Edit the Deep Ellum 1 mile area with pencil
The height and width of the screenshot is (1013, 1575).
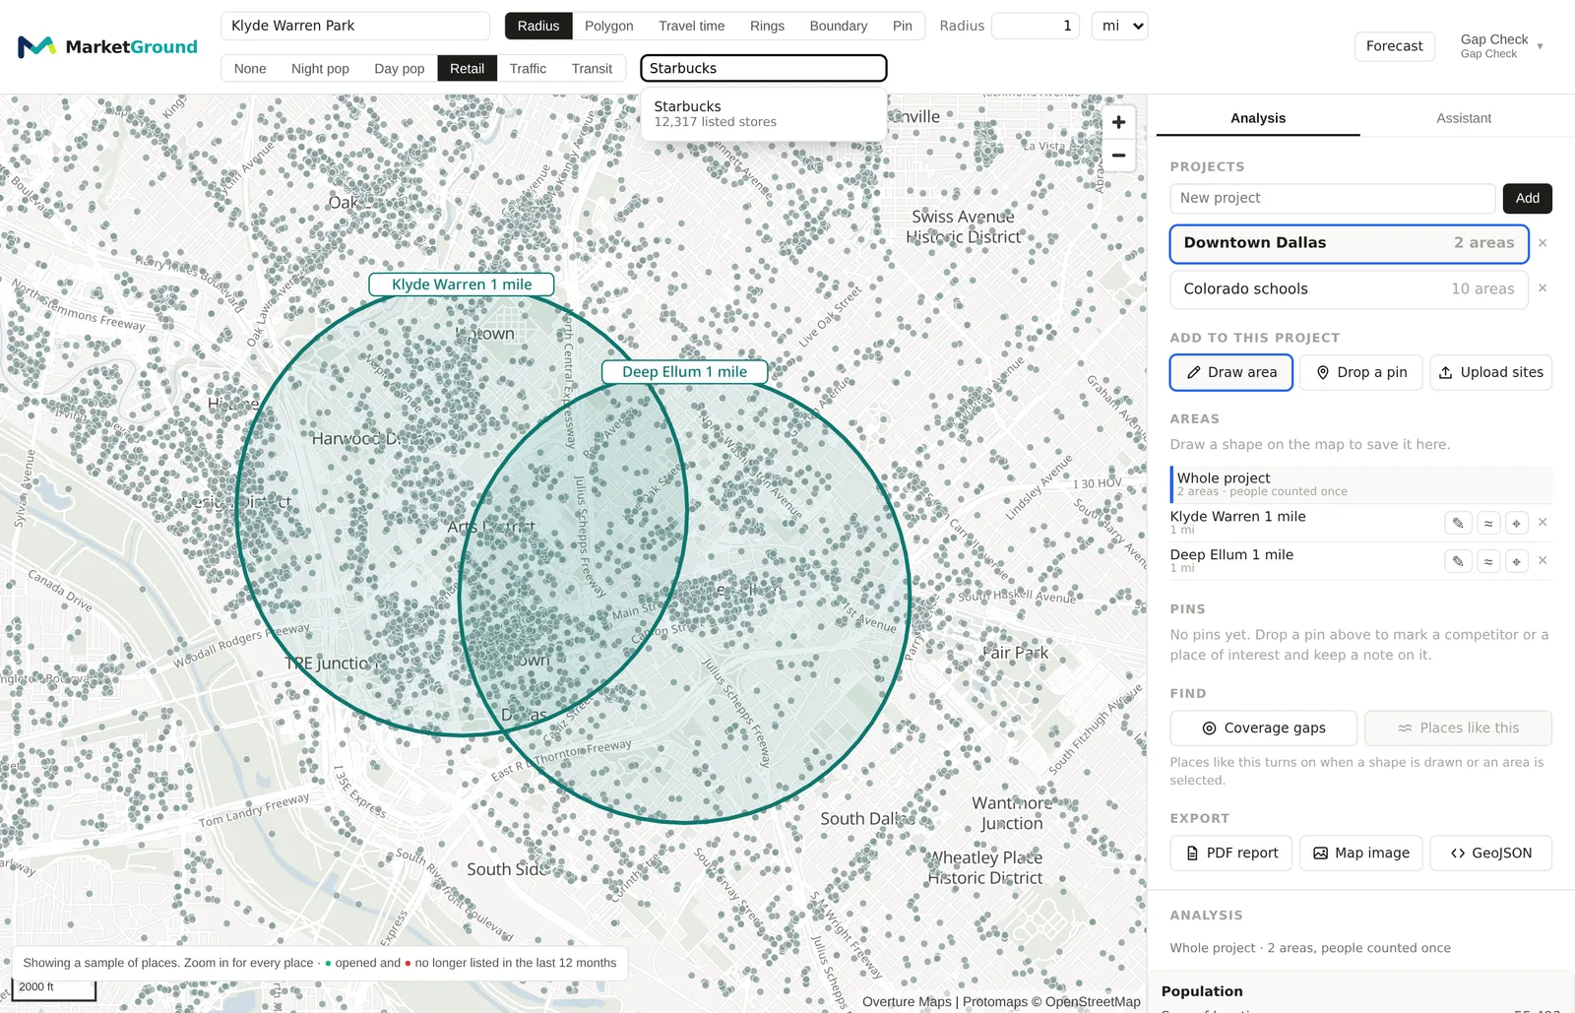[x=1458, y=561]
